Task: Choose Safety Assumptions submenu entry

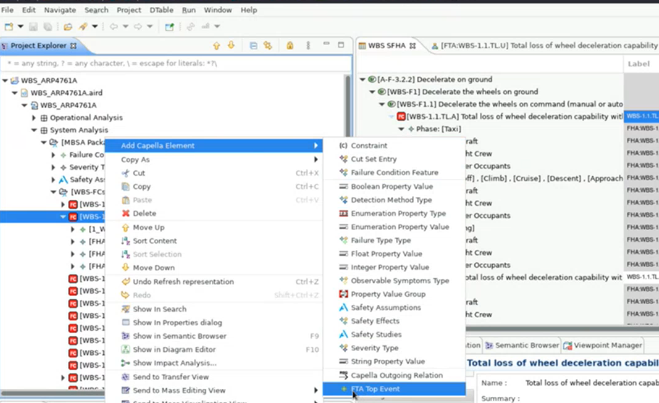Action: click(394, 307)
